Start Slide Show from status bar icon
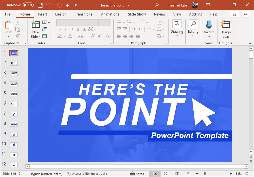Screen dimensions: 254x177 pos(189,174)
